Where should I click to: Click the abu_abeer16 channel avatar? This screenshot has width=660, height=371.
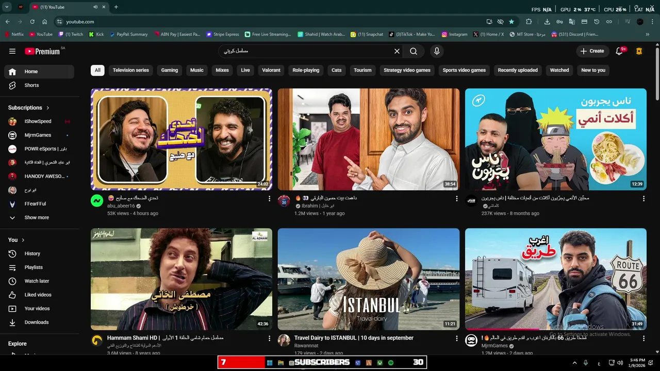[x=97, y=201]
